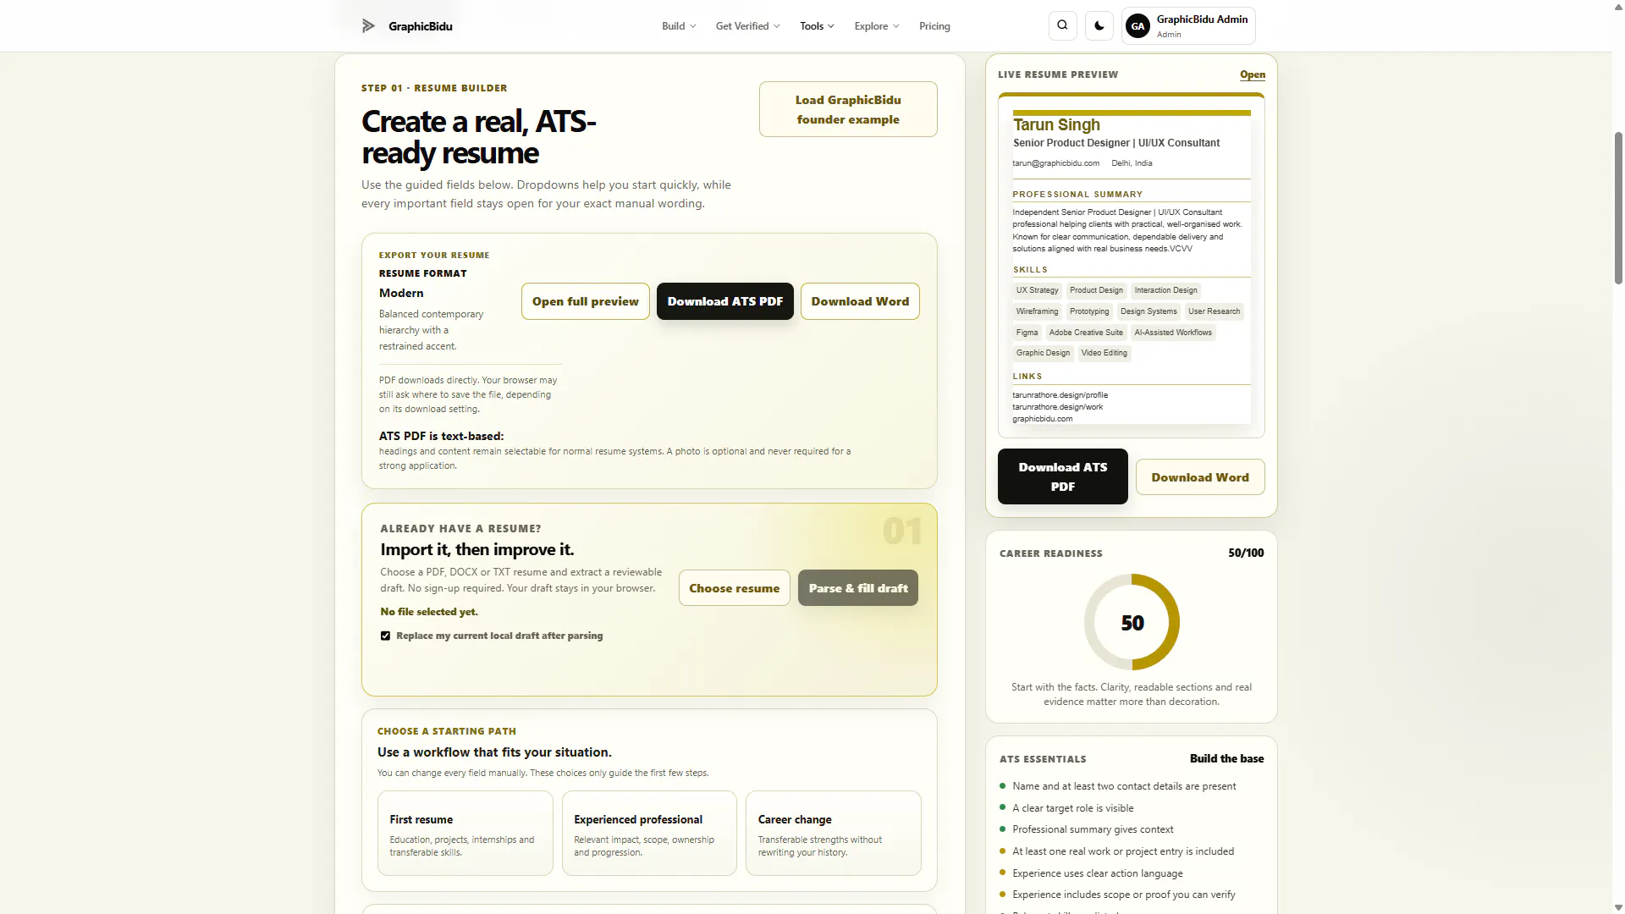Download Word below live preview
Viewport: 1625px width, 914px height.
pyautogui.click(x=1200, y=477)
